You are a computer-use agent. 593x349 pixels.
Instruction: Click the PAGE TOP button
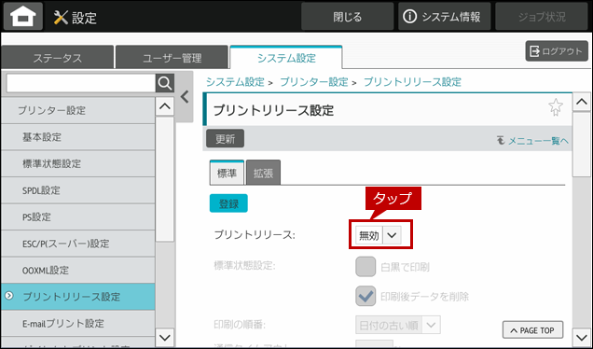click(533, 330)
